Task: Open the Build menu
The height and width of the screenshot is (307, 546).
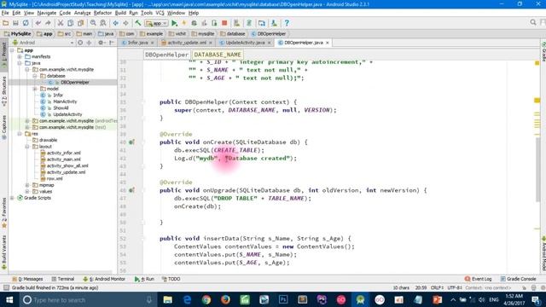Action: (x=120, y=13)
